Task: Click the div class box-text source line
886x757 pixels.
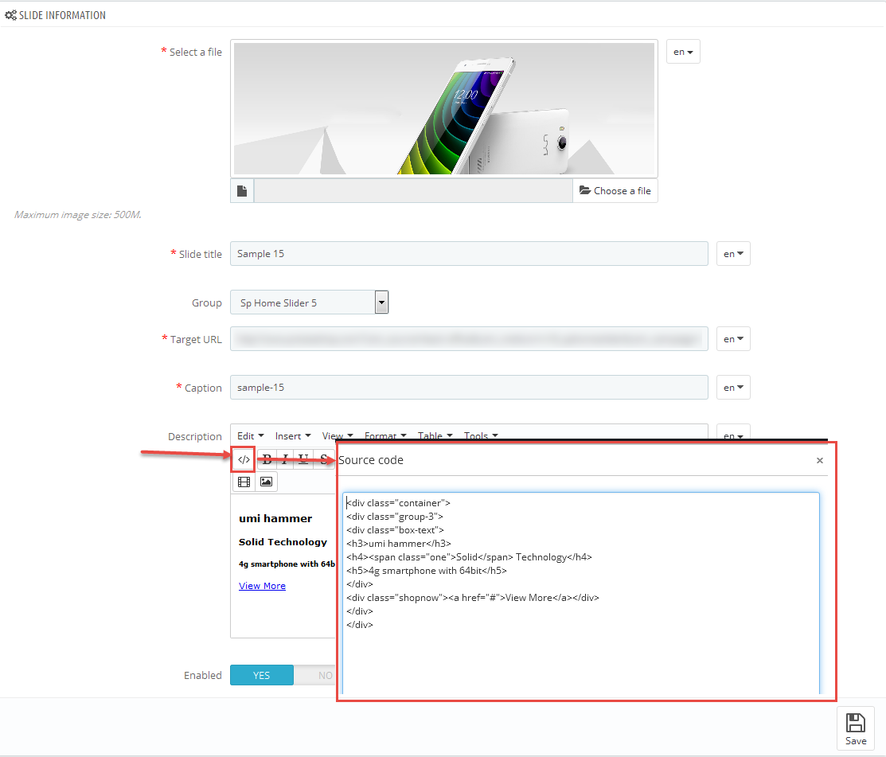Action: click(x=396, y=530)
